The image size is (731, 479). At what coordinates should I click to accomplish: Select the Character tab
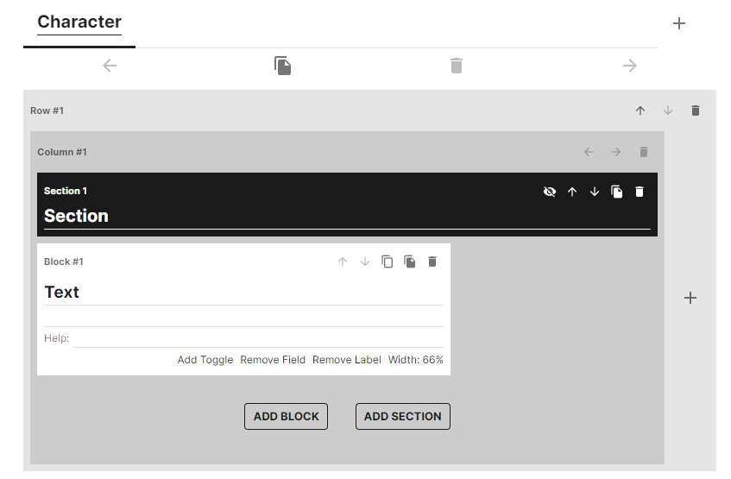[x=79, y=22]
